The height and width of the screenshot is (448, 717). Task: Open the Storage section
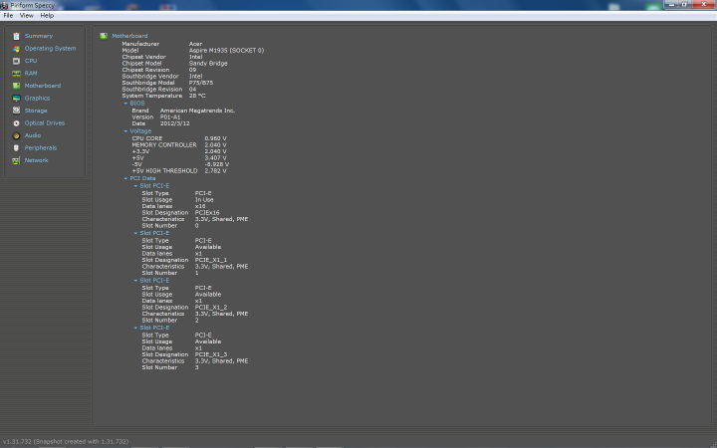(36, 111)
